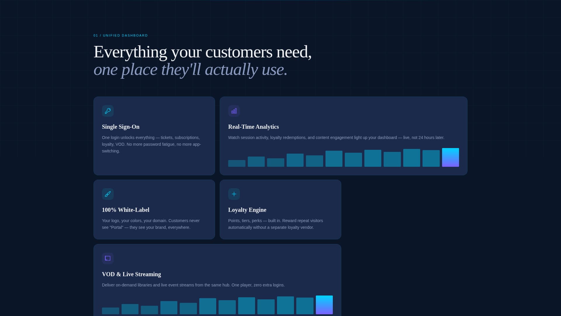The width and height of the screenshot is (561, 316).
Task: Click the VOD & Live Streaming description text
Action: click(193, 285)
